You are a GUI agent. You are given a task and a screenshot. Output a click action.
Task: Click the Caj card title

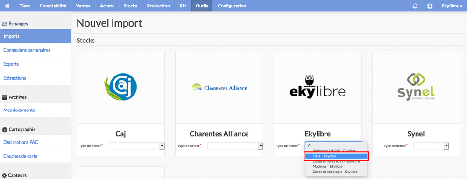[x=120, y=134]
